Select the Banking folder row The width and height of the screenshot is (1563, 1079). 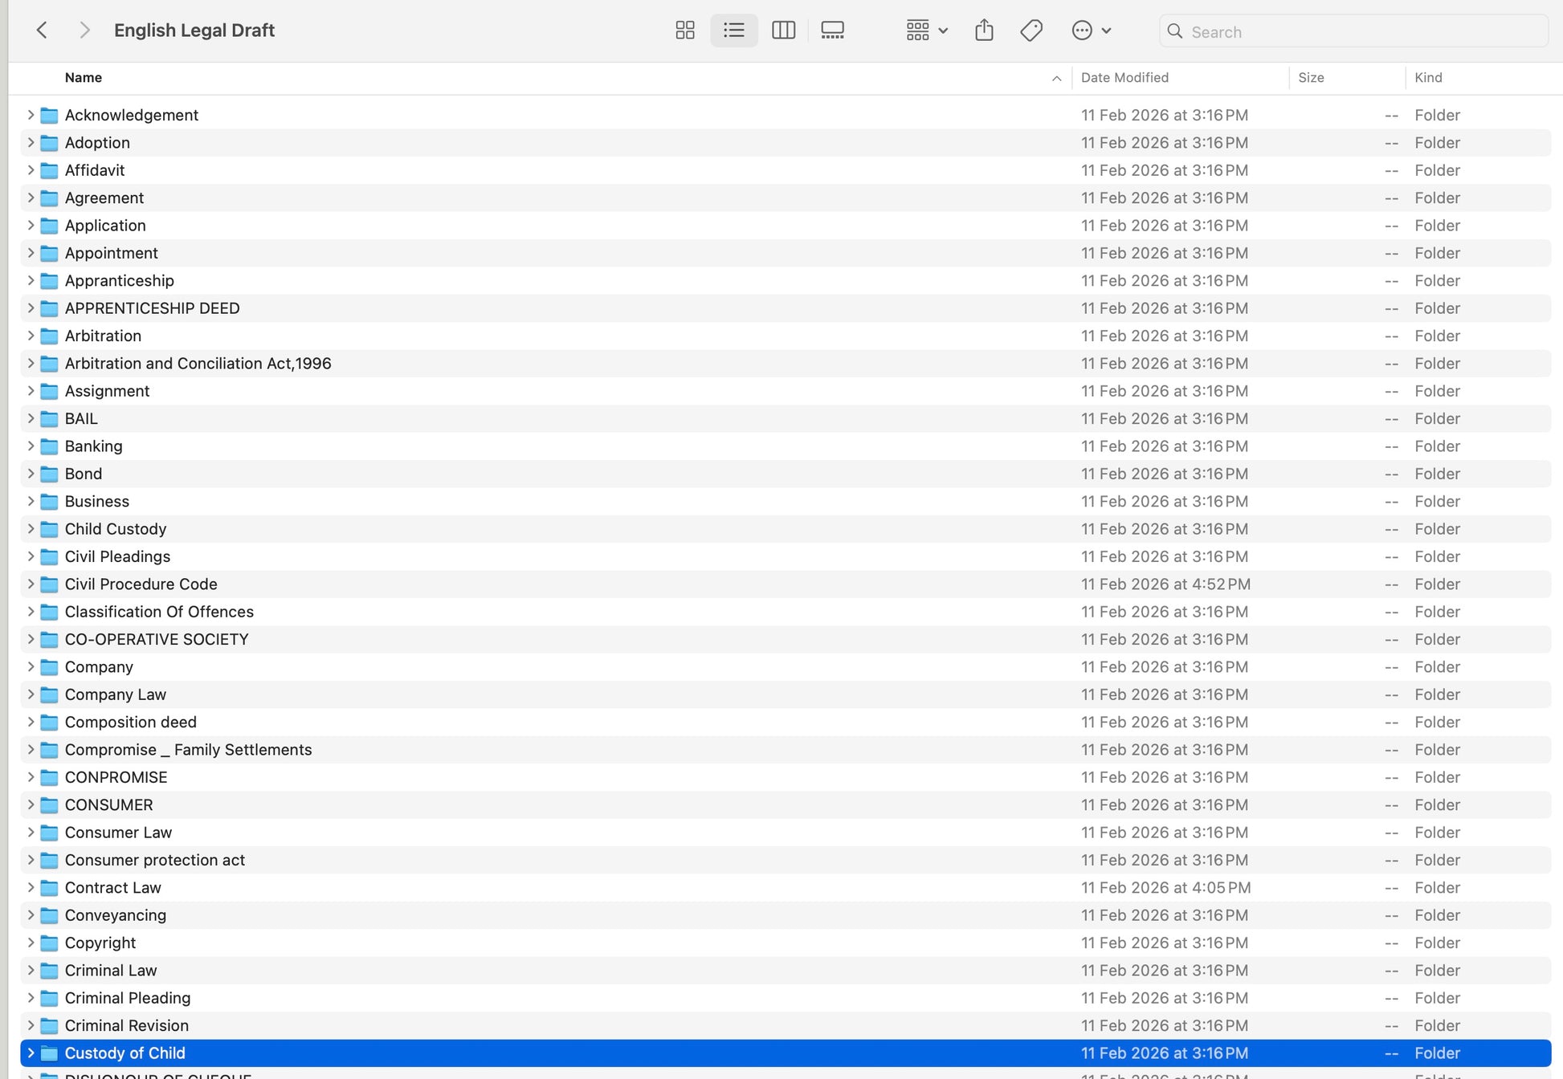(786, 446)
